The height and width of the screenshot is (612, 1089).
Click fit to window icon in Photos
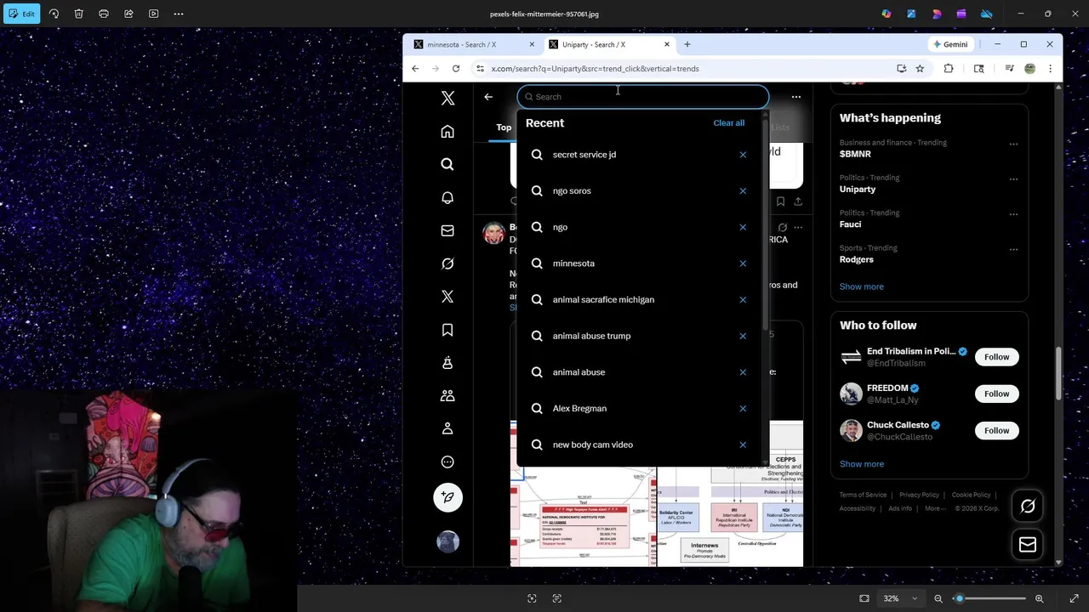click(864, 598)
